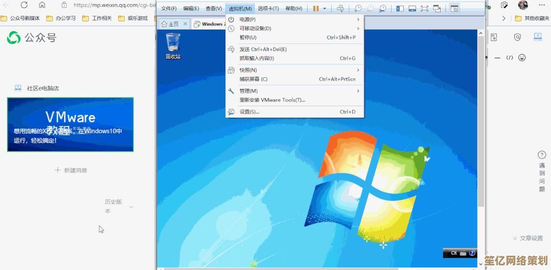
Task: Open the snapshot manager toolbar icon
Action: click(382, 9)
